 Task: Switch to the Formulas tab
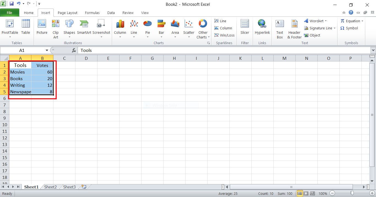[x=92, y=13]
